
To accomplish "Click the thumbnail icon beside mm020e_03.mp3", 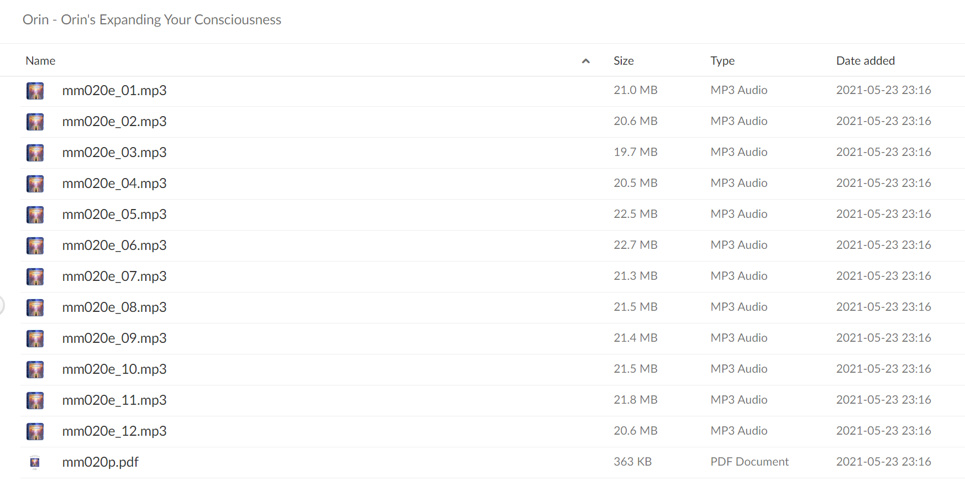I will 35,153.
